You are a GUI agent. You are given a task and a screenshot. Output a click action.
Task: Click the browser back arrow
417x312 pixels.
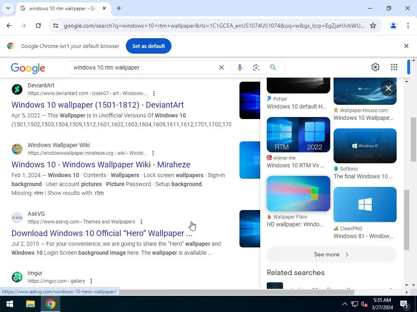(x=9, y=26)
